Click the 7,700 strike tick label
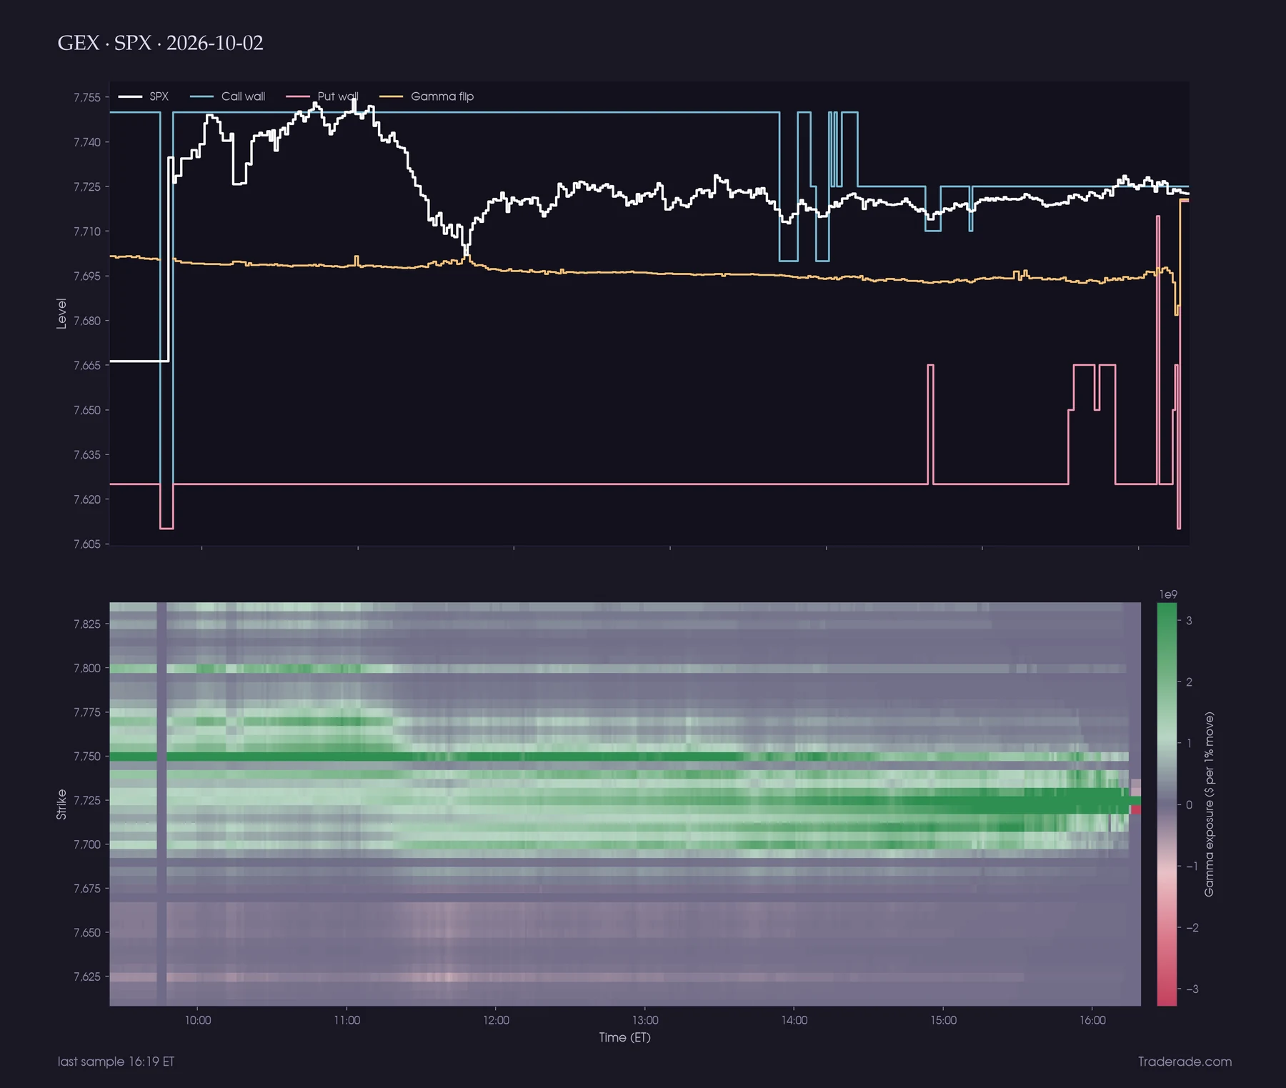 click(87, 844)
